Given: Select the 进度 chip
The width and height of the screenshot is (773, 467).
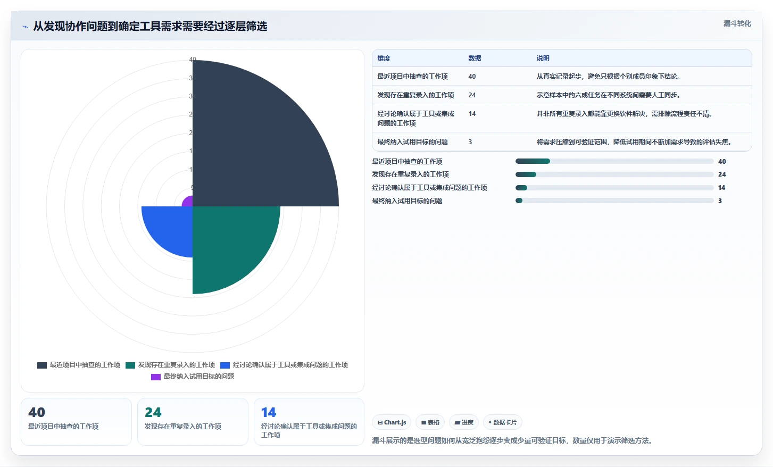Looking at the screenshot, I should coord(464,422).
